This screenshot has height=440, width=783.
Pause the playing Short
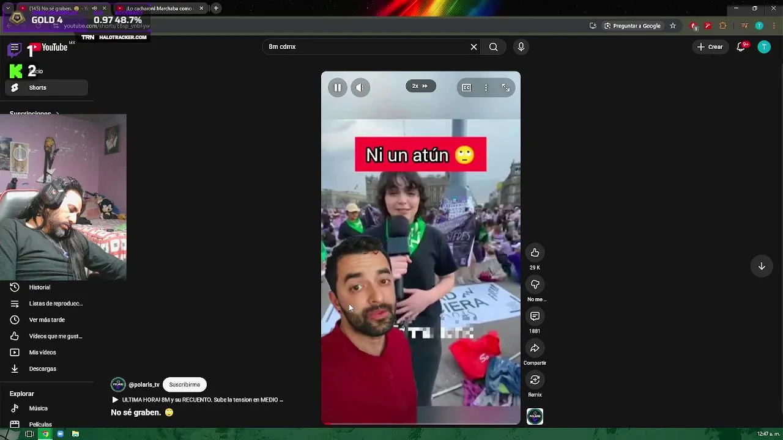pos(337,87)
